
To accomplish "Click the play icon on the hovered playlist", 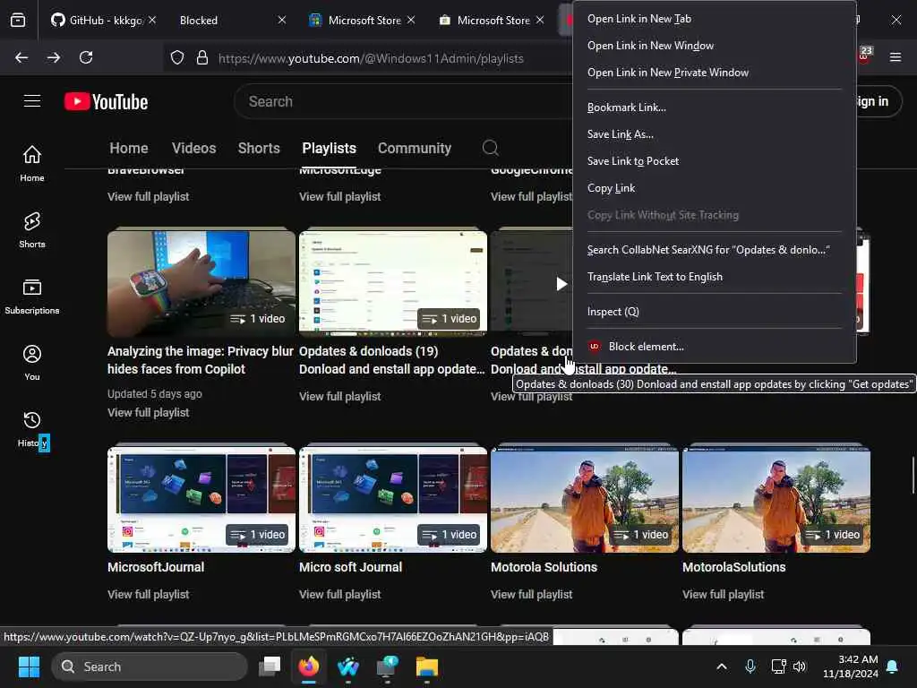I will tap(561, 284).
